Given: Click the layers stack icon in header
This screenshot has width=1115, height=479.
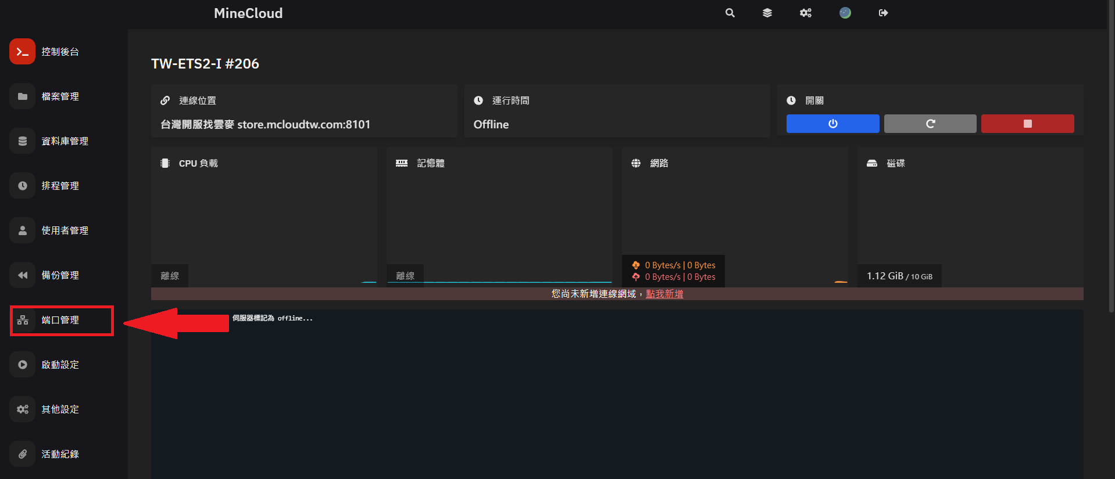Looking at the screenshot, I should coord(767,13).
